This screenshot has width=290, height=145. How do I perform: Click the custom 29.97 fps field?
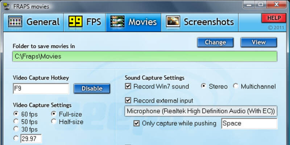click(31, 138)
